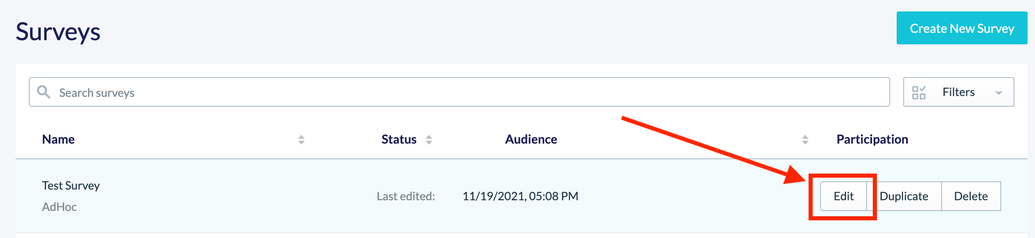Open the Filters dropdown

(958, 92)
